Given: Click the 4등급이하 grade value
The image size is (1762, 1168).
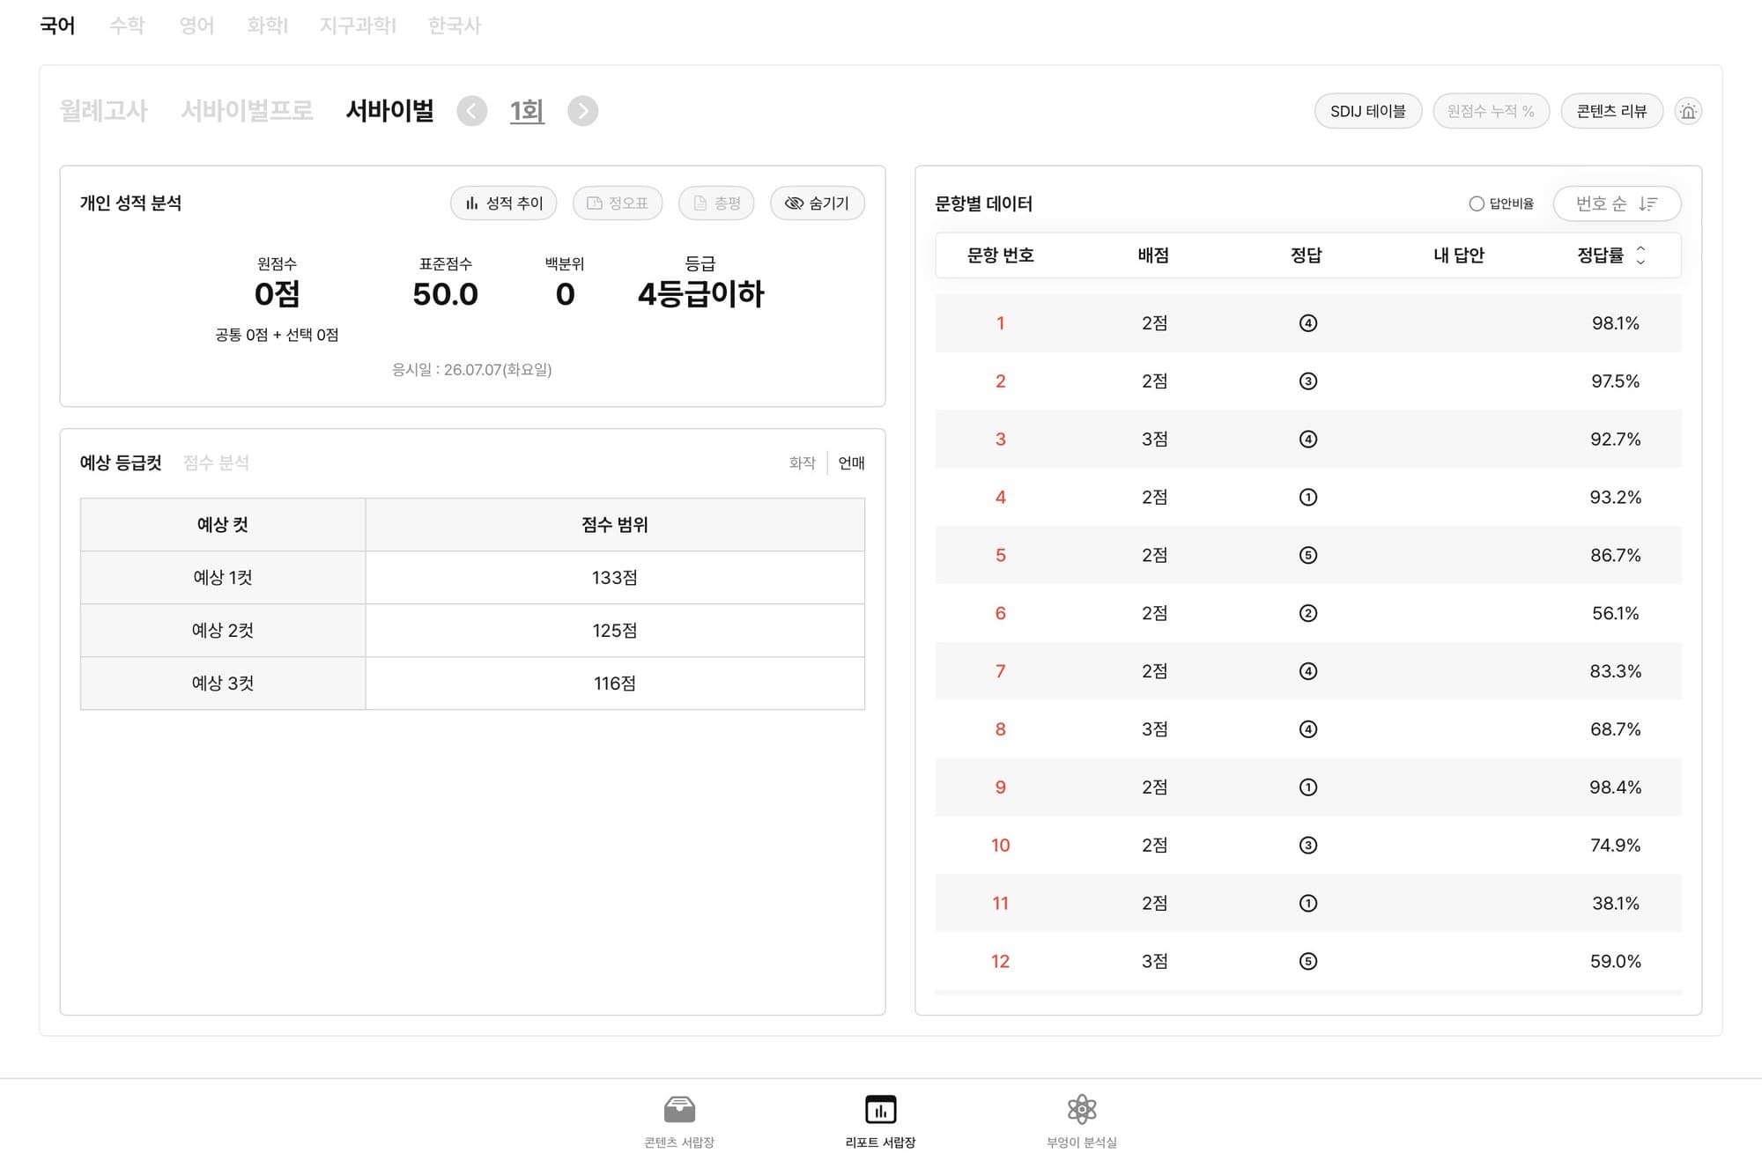Looking at the screenshot, I should (701, 294).
